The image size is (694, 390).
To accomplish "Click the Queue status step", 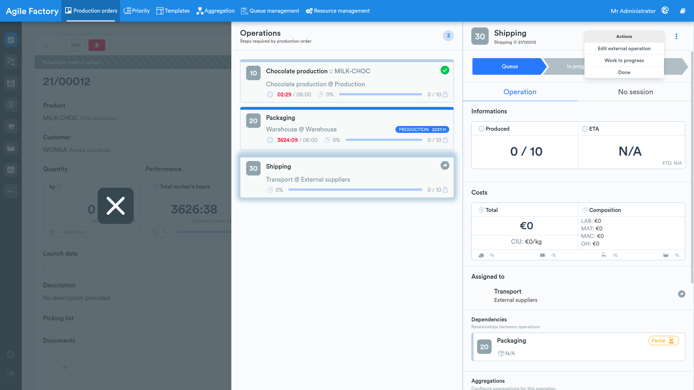I will click(510, 66).
